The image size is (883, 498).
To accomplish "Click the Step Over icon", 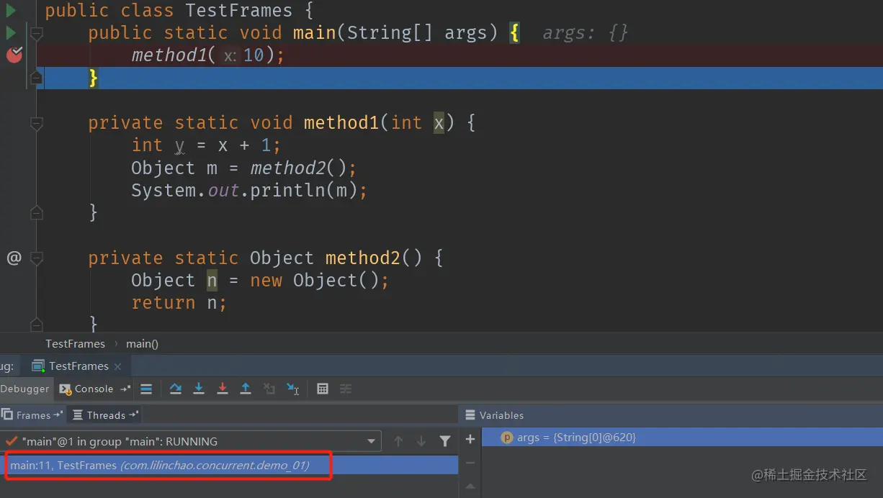I will [175, 389].
